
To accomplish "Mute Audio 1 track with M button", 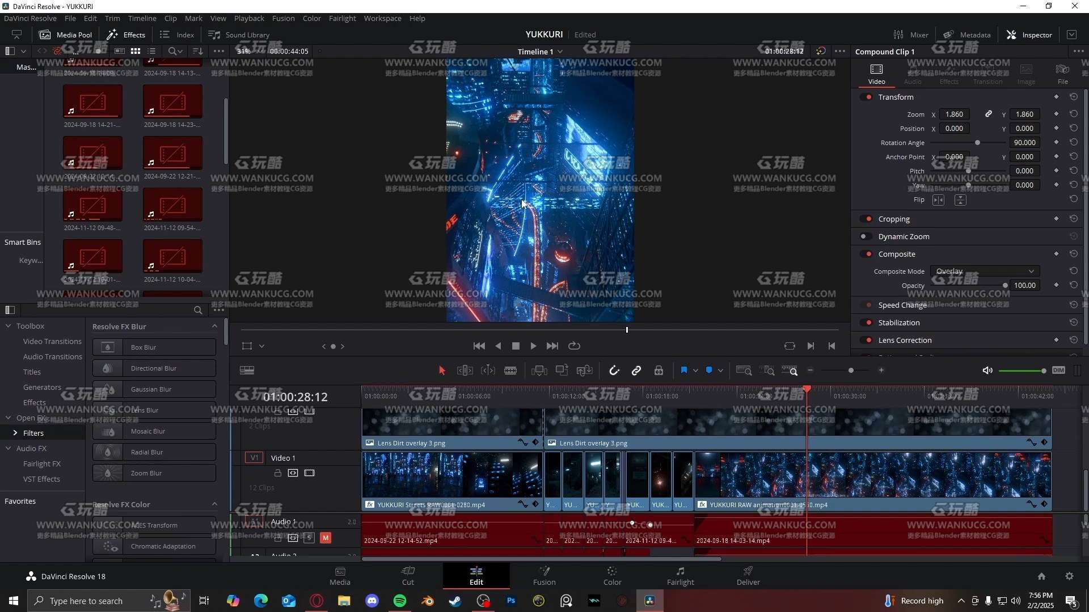I will [326, 538].
